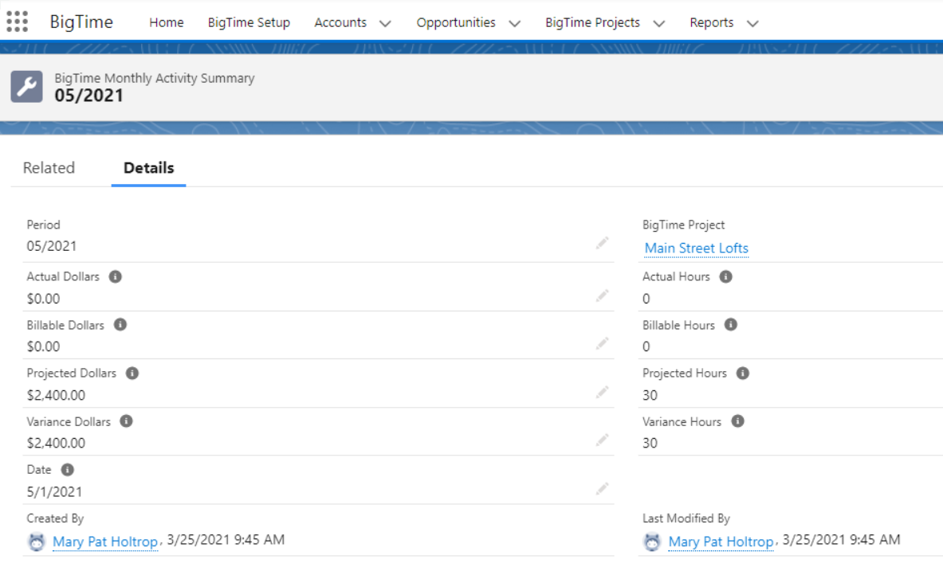Edit Projected Dollars using pencil icon
Image resolution: width=943 pixels, height=579 pixels.
click(602, 392)
